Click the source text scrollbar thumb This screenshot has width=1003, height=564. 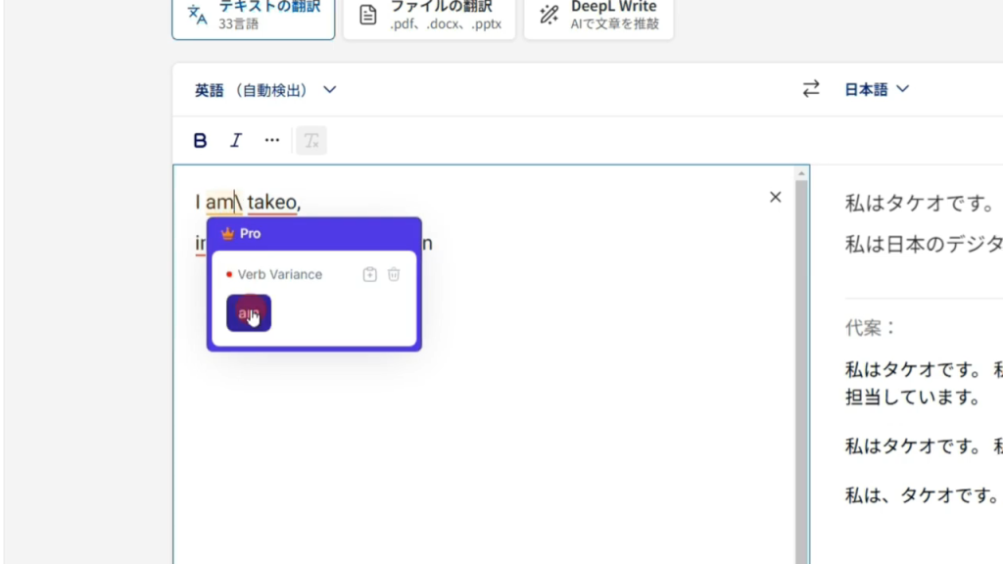pos(801,371)
